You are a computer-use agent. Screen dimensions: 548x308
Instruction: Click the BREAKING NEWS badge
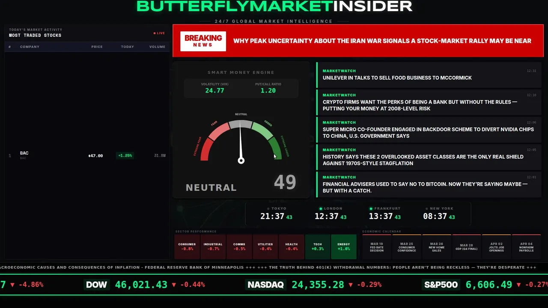point(203,41)
